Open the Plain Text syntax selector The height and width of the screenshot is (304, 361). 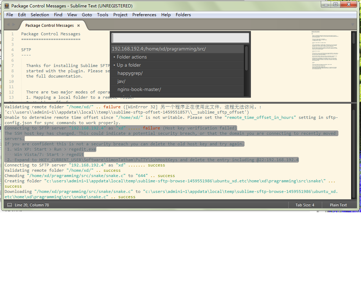tap(338, 205)
